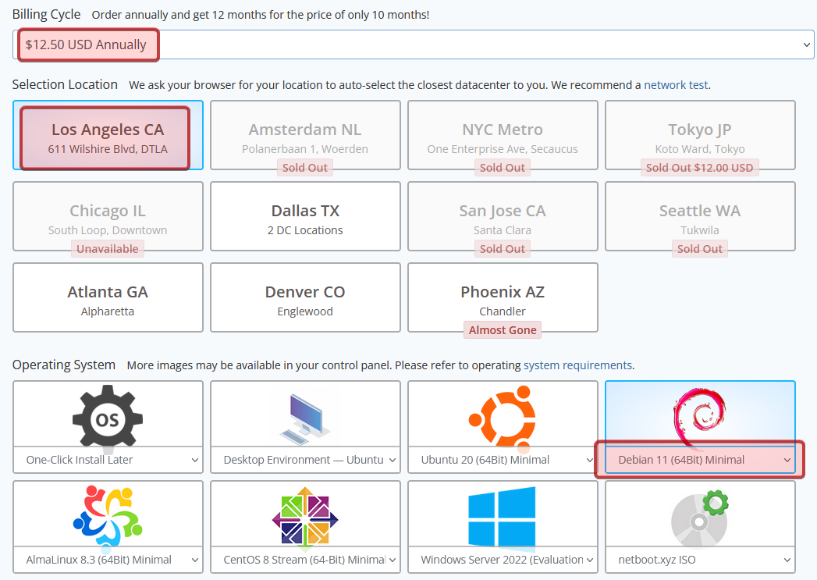Select the Debian swirl logo icon
817x580 pixels.
(699, 412)
